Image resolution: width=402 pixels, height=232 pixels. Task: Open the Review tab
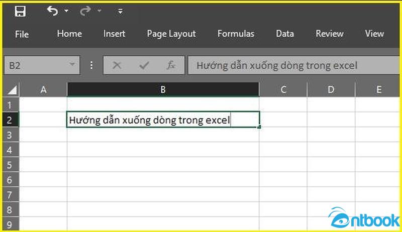(330, 34)
